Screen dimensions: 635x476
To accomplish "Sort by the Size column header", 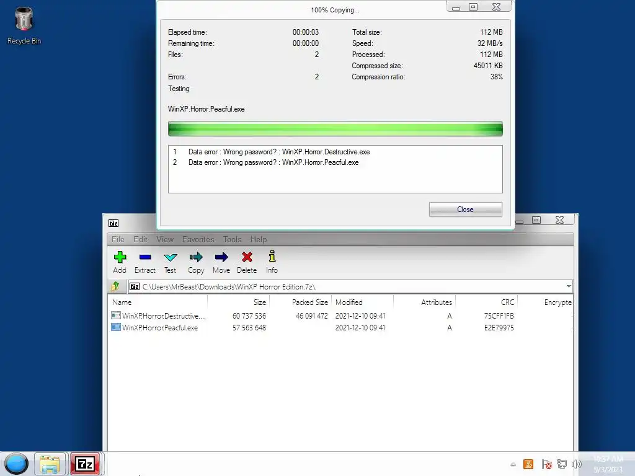I will click(239, 302).
